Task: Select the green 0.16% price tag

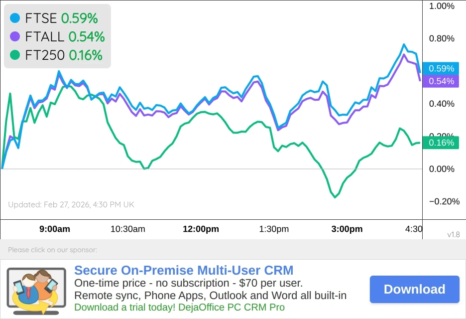Action: click(x=440, y=143)
